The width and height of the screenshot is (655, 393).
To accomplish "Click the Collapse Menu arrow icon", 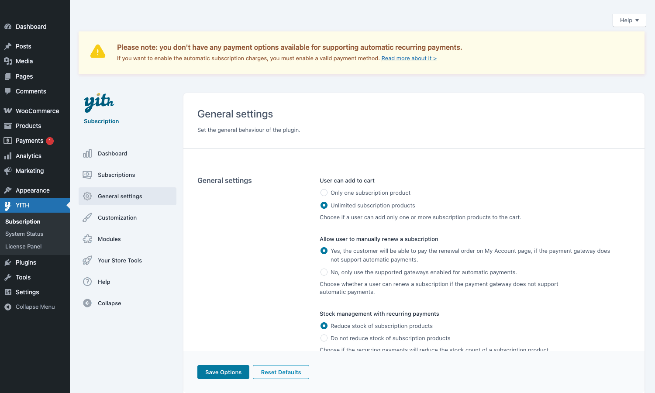I will 8,307.
